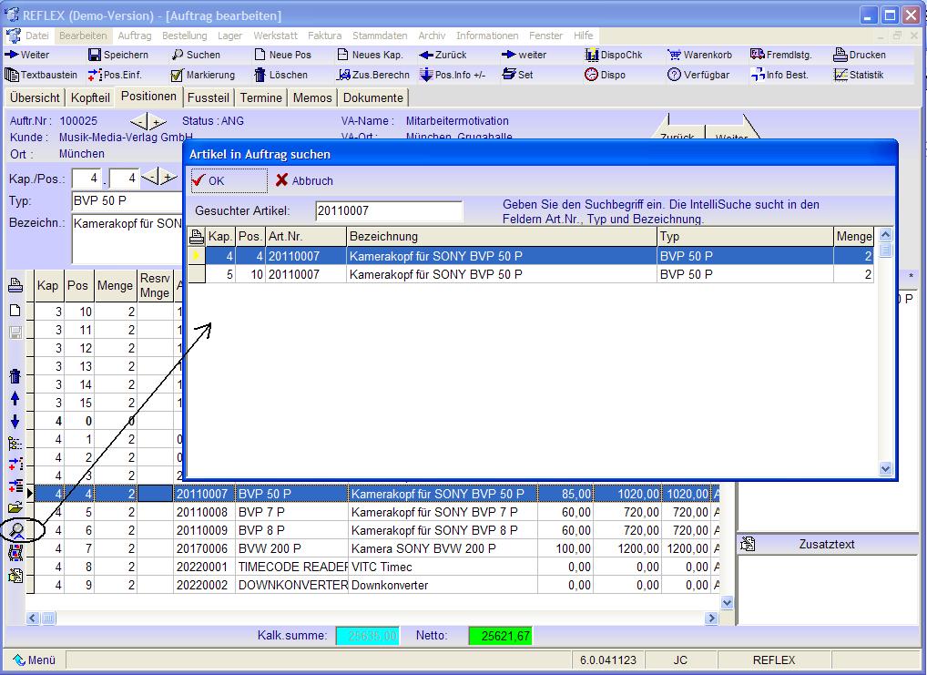The width and height of the screenshot is (927, 675).
Task: Click the green Netto total field
Action: 499,636
